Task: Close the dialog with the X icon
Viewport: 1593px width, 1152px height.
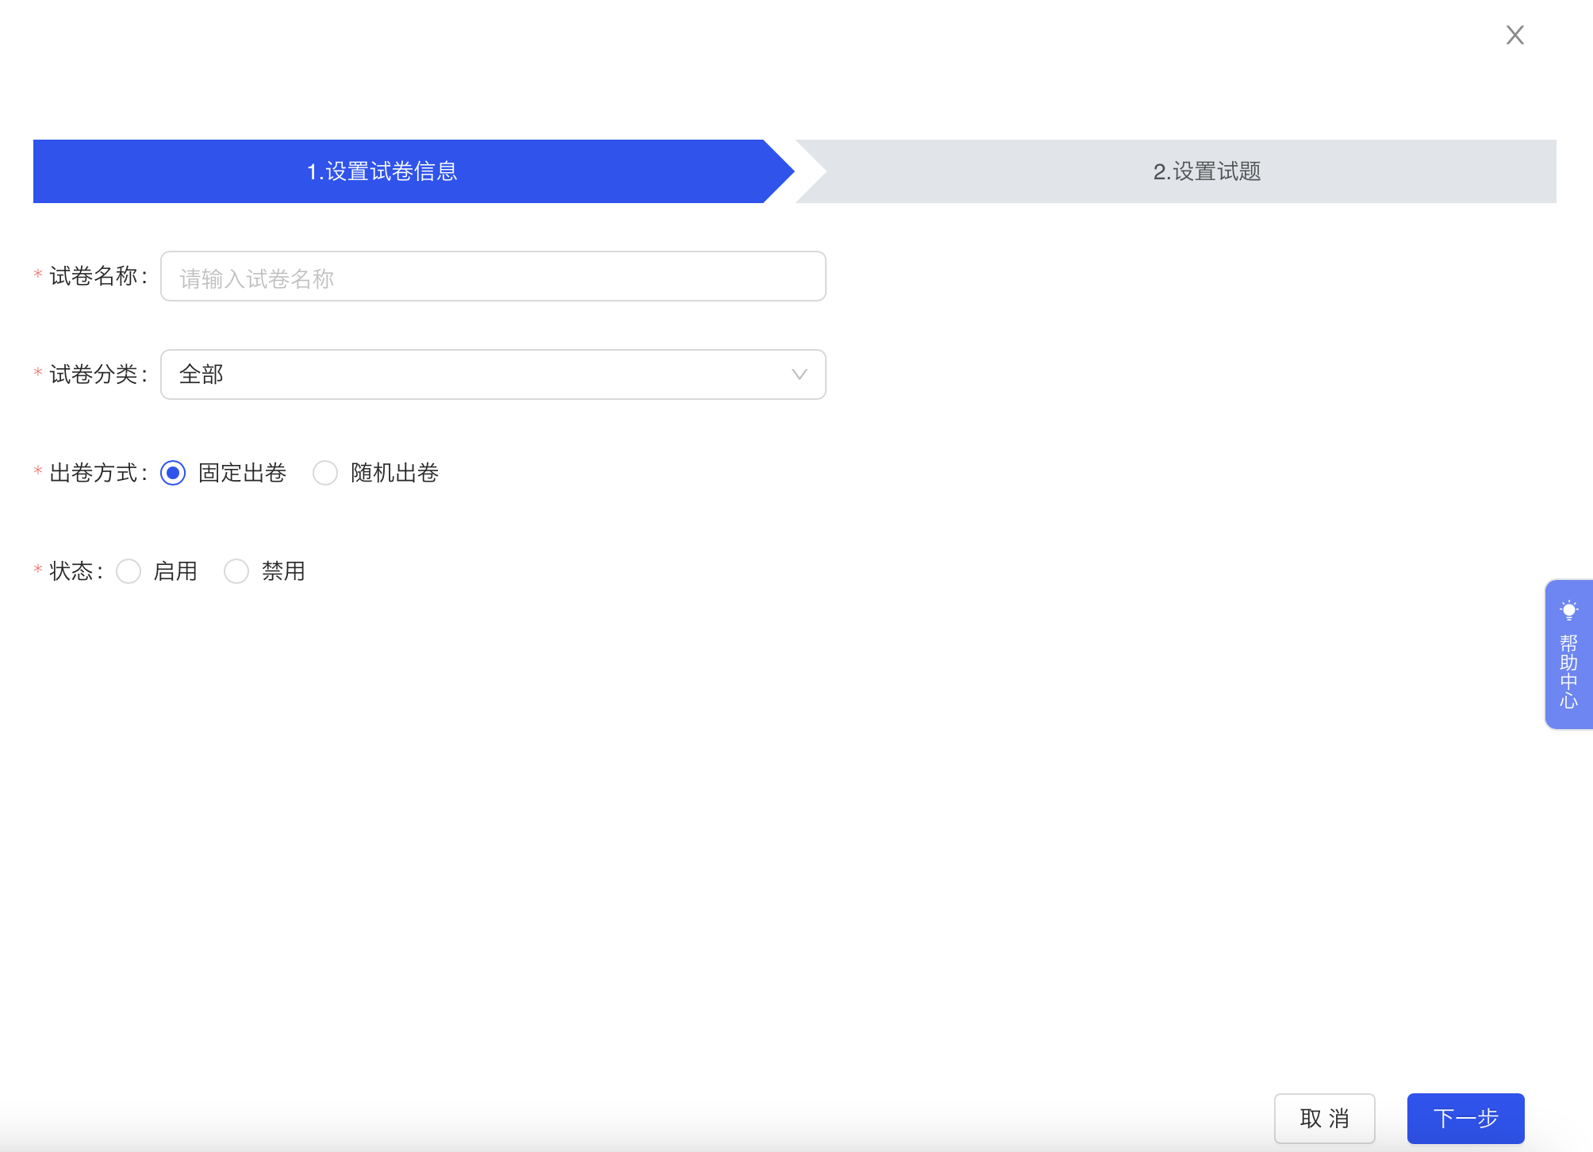Action: click(x=1514, y=35)
